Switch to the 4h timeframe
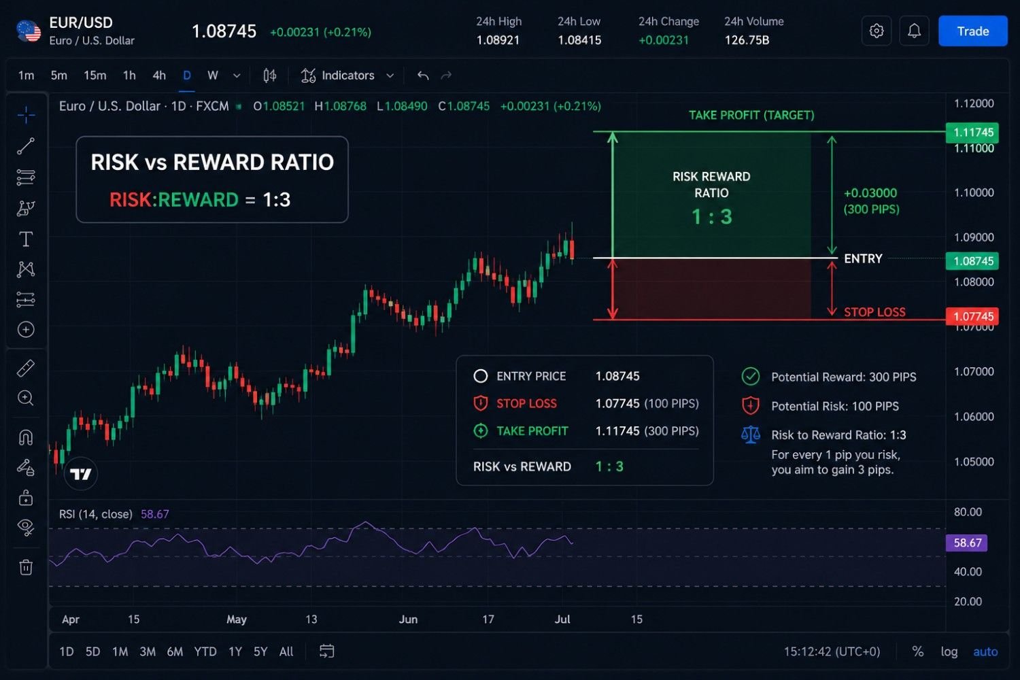 [x=159, y=75]
